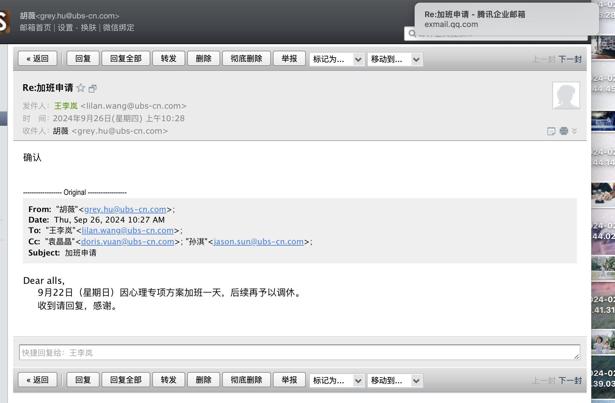
Task: Go to 邮箱首页 in header
Action: (36, 28)
